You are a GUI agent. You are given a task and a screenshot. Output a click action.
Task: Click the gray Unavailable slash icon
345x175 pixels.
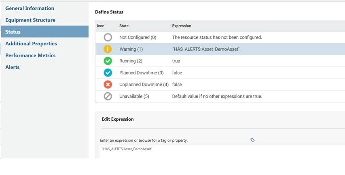point(108,96)
